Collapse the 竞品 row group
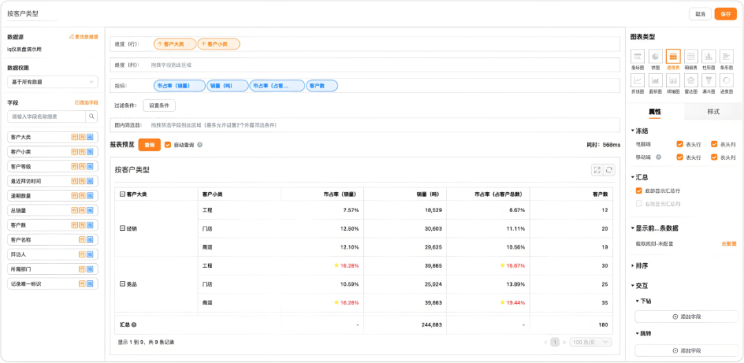The height and width of the screenshot is (363, 744). point(123,284)
